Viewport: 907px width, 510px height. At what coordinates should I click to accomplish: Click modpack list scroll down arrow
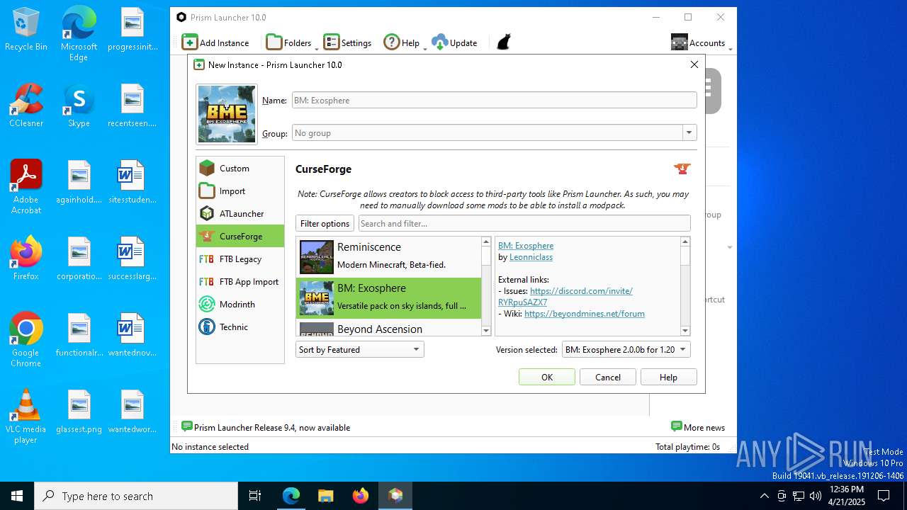486,331
